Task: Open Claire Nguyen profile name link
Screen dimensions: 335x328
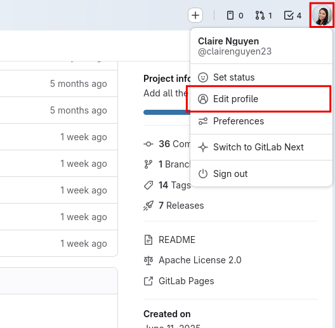Action: [x=228, y=41]
